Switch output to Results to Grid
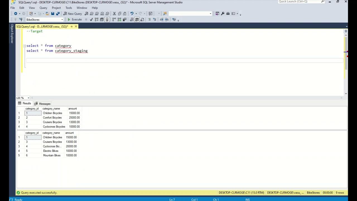The image size is (357, 201). tap(137, 20)
